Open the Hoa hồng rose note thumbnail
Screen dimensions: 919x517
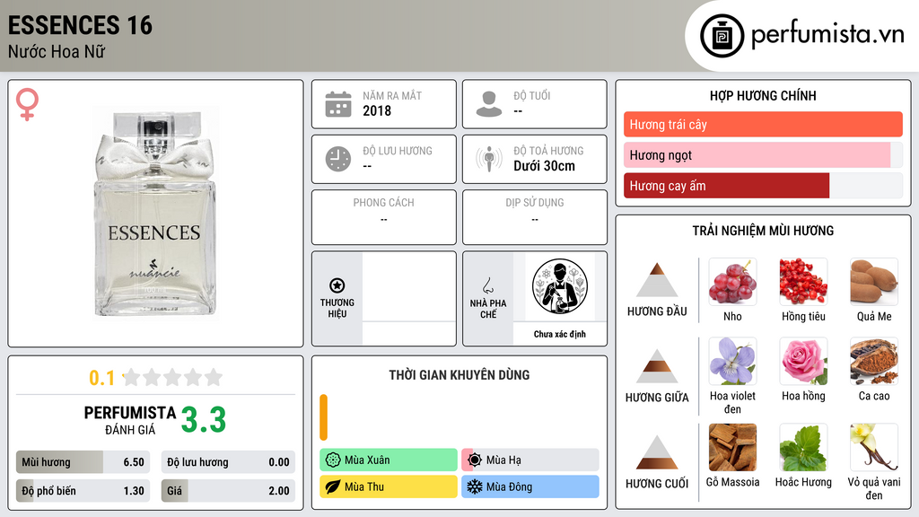coord(803,361)
